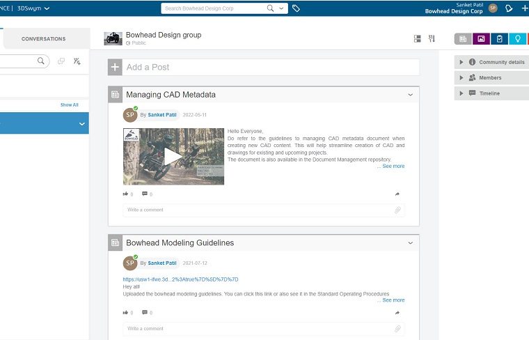Switch to the Conversations tab
The width and height of the screenshot is (529, 340).
(44, 39)
